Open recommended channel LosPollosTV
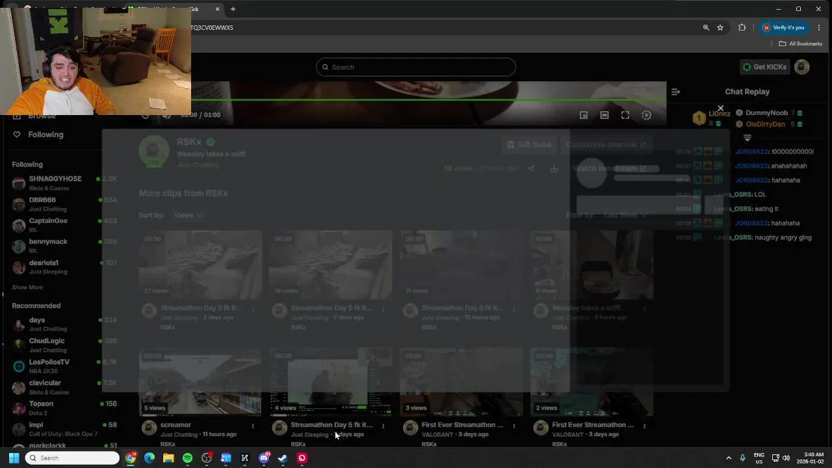Viewport: 832px width, 468px height. (x=64, y=366)
